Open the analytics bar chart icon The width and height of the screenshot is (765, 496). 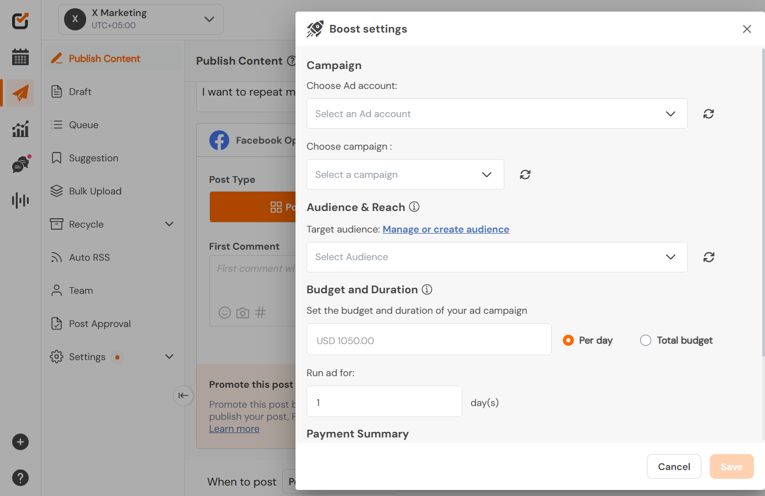[20, 129]
